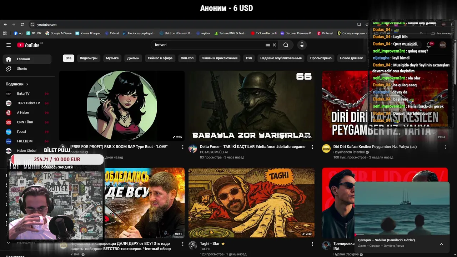Open options menu for Delta Force video
Screen dimensions: 457x257
click(x=312, y=147)
